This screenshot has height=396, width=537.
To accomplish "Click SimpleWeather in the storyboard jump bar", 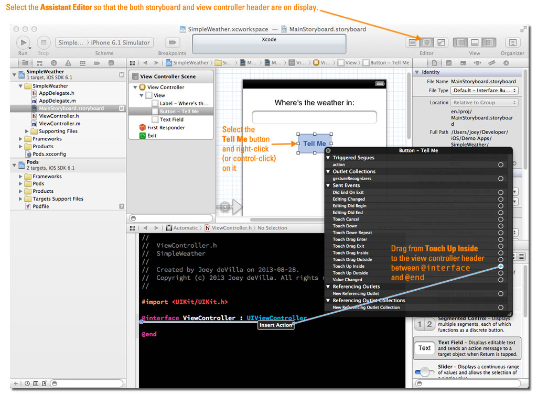I will (187, 63).
